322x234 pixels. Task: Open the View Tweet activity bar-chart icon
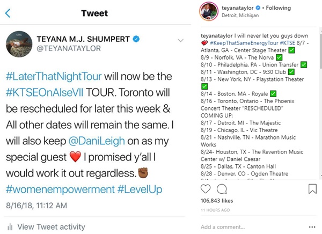click(x=10, y=227)
